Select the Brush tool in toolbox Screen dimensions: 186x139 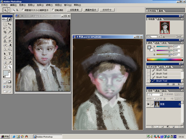pyautogui.click(x=9, y=37)
